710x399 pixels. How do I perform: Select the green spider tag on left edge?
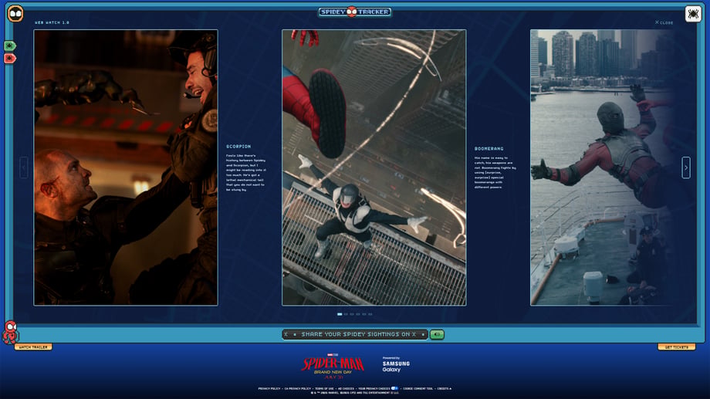click(10, 46)
